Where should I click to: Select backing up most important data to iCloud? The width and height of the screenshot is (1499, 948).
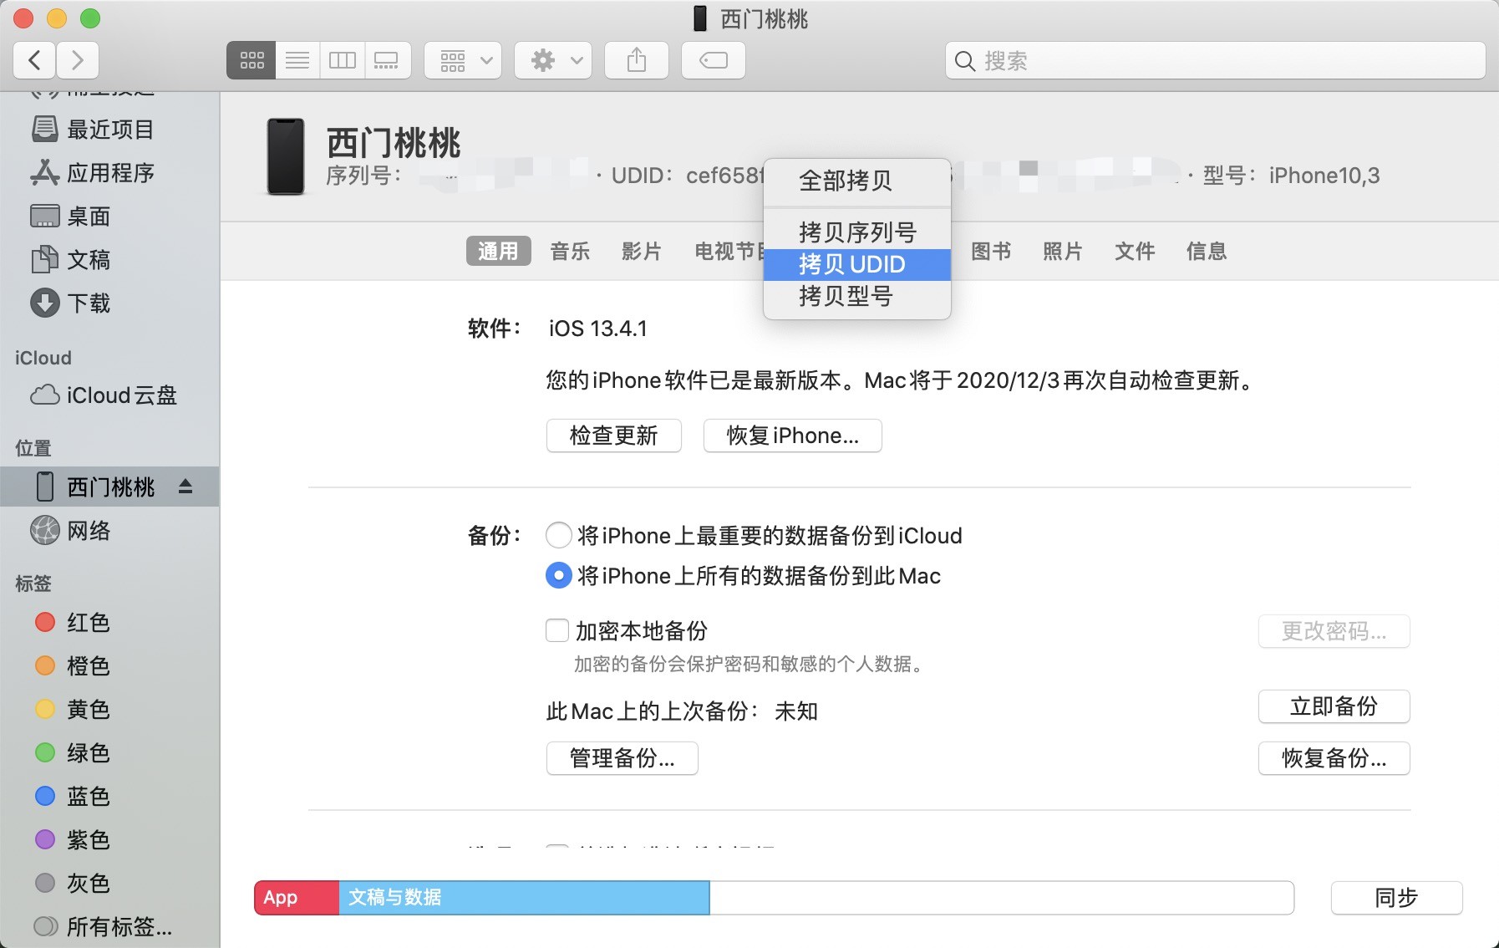click(558, 535)
